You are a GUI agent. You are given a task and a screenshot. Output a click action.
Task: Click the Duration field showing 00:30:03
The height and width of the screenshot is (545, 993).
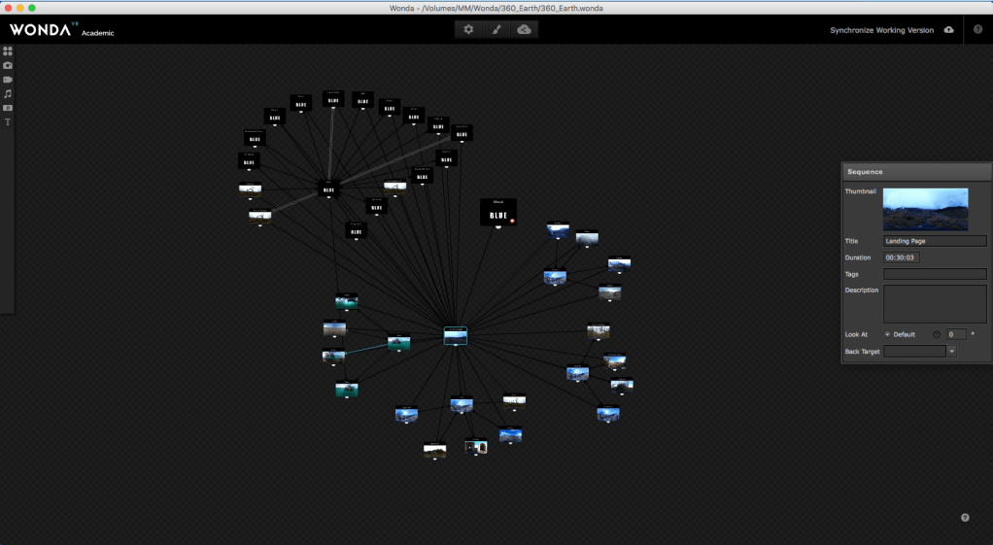[x=901, y=257]
